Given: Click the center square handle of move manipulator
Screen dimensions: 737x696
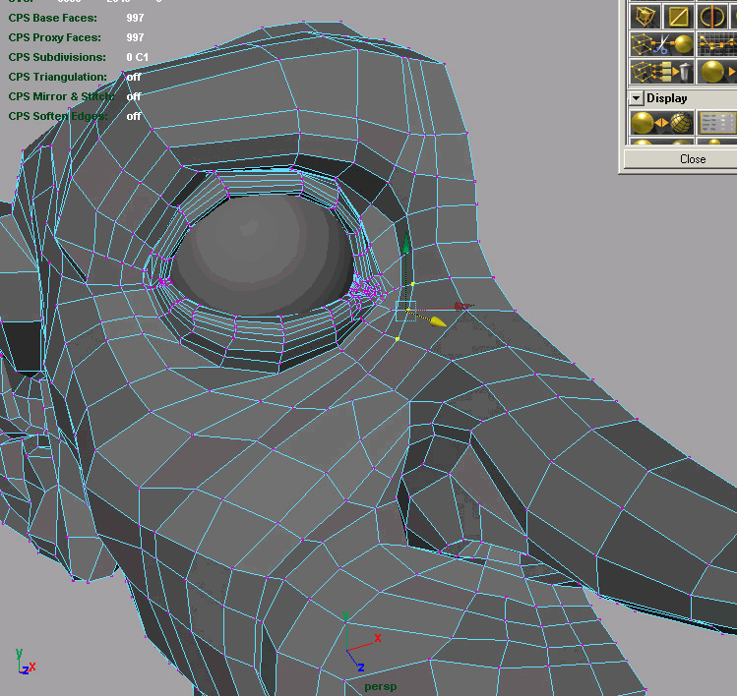Looking at the screenshot, I should pyautogui.click(x=405, y=311).
